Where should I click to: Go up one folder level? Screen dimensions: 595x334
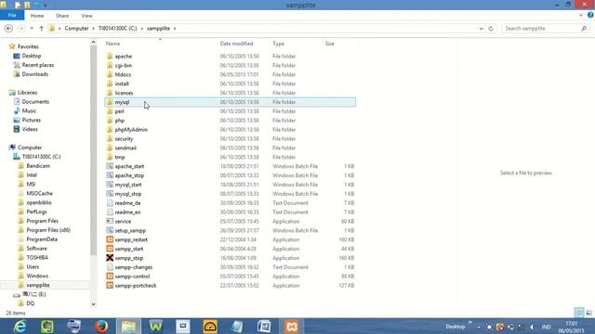pyautogui.click(x=41, y=29)
